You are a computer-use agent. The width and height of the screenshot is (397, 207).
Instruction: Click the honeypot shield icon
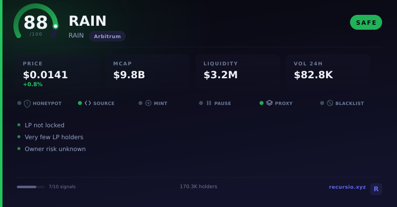pos(27,103)
